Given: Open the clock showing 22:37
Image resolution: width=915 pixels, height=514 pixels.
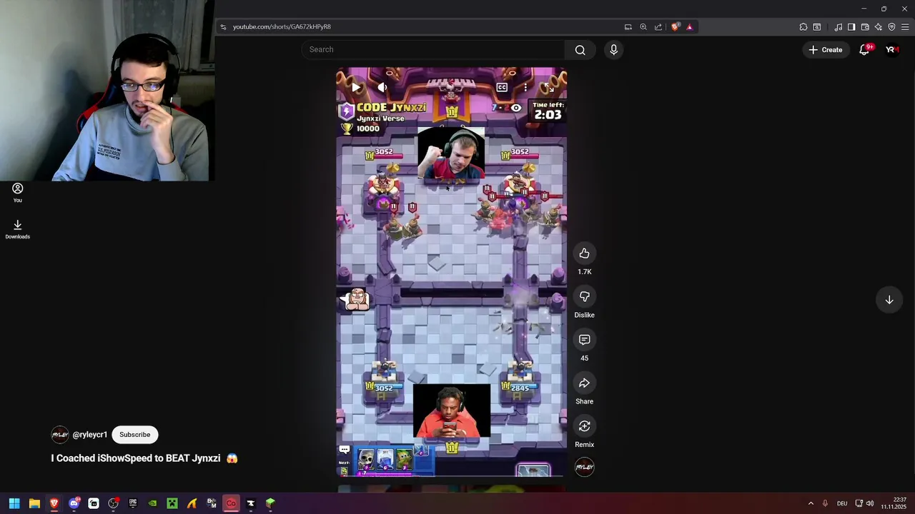Looking at the screenshot, I should [894, 503].
